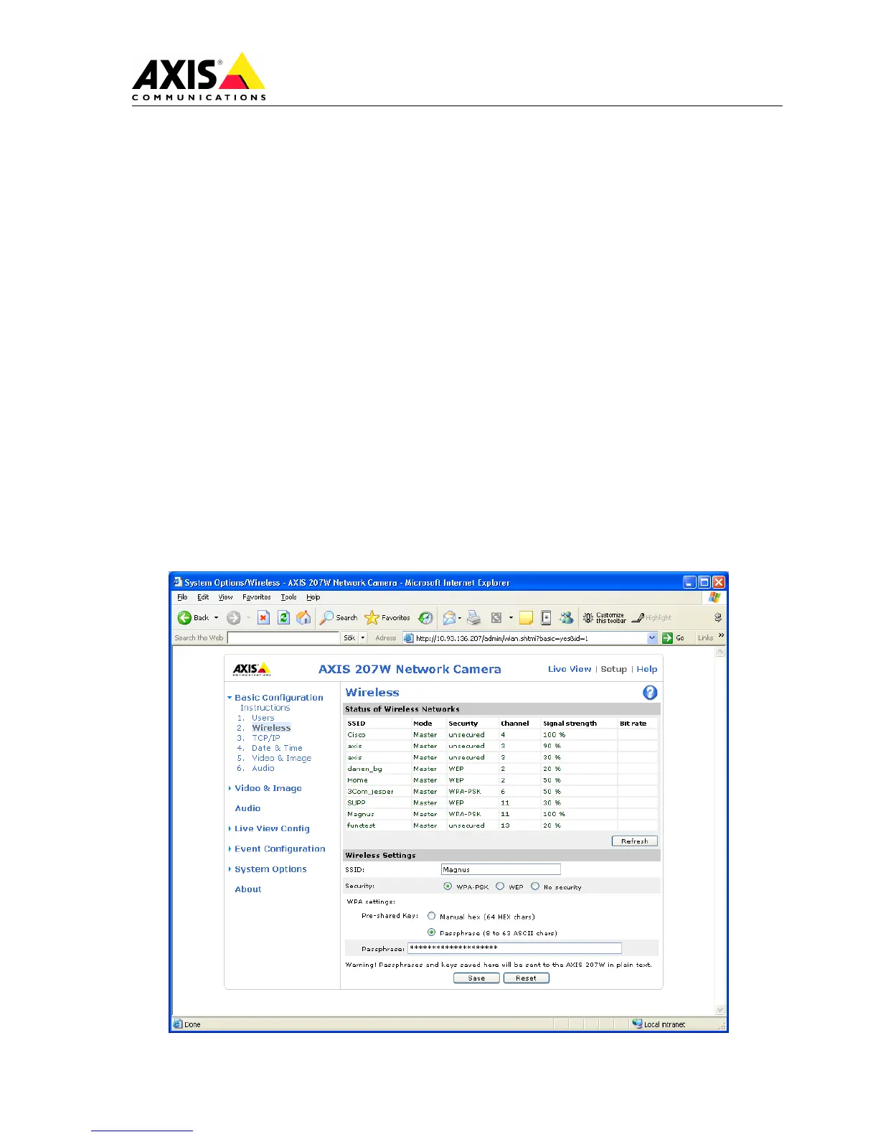Viewport: 878px width, 1137px height.
Task: Click the vertical scrollbar up arrow
Action: click(721, 652)
